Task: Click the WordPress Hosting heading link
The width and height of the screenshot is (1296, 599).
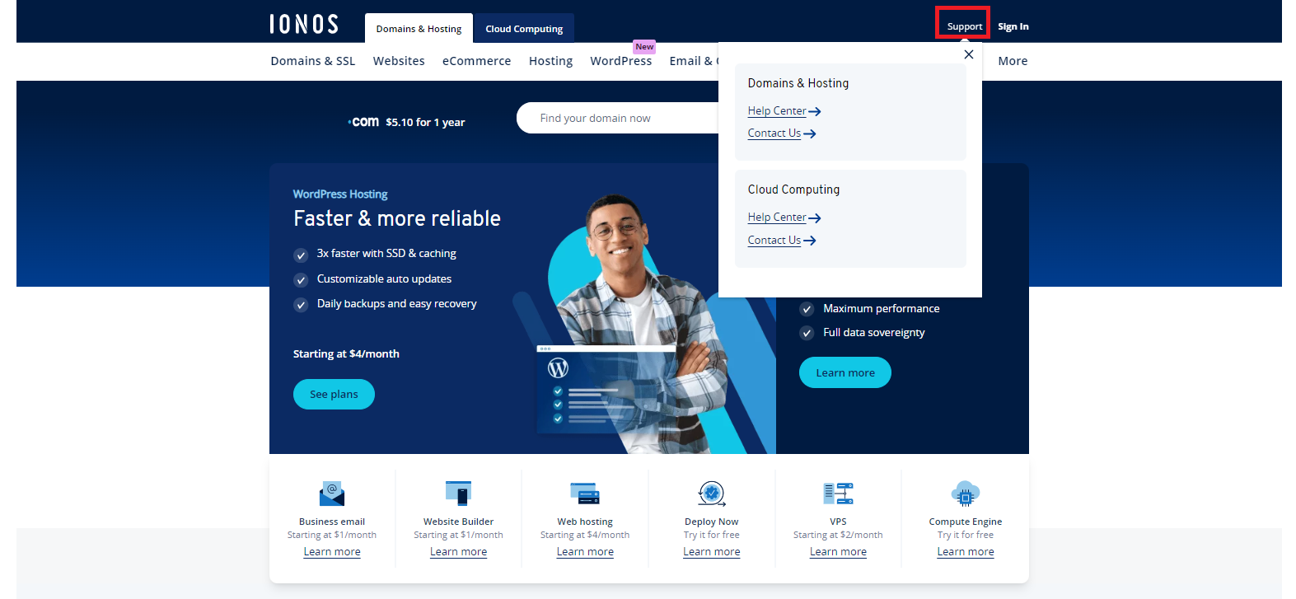Action: [x=340, y=194]
